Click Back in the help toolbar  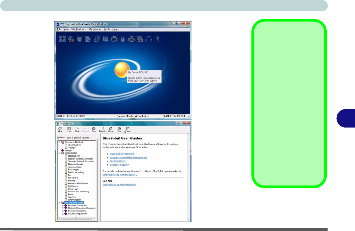[x=77, y=130]
